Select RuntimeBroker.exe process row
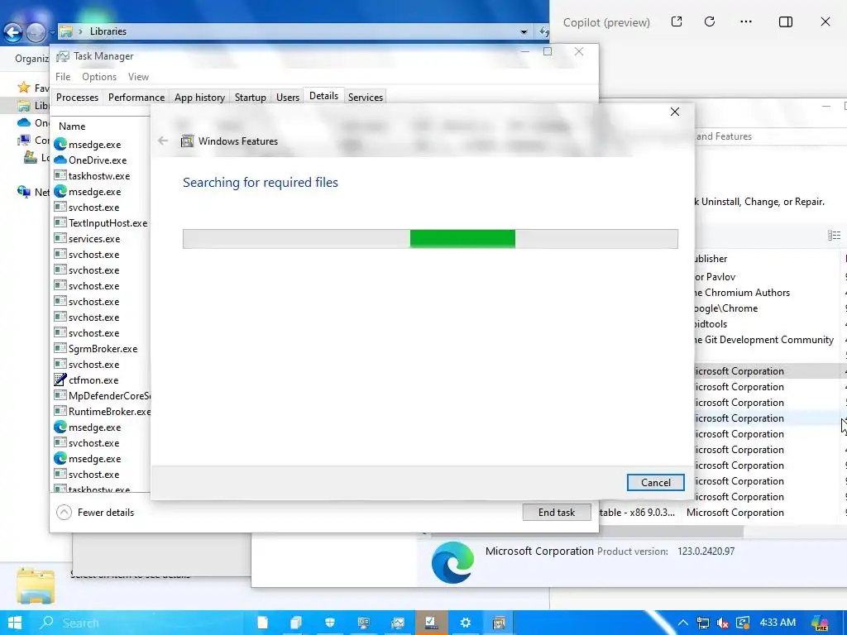 point(102,411)
